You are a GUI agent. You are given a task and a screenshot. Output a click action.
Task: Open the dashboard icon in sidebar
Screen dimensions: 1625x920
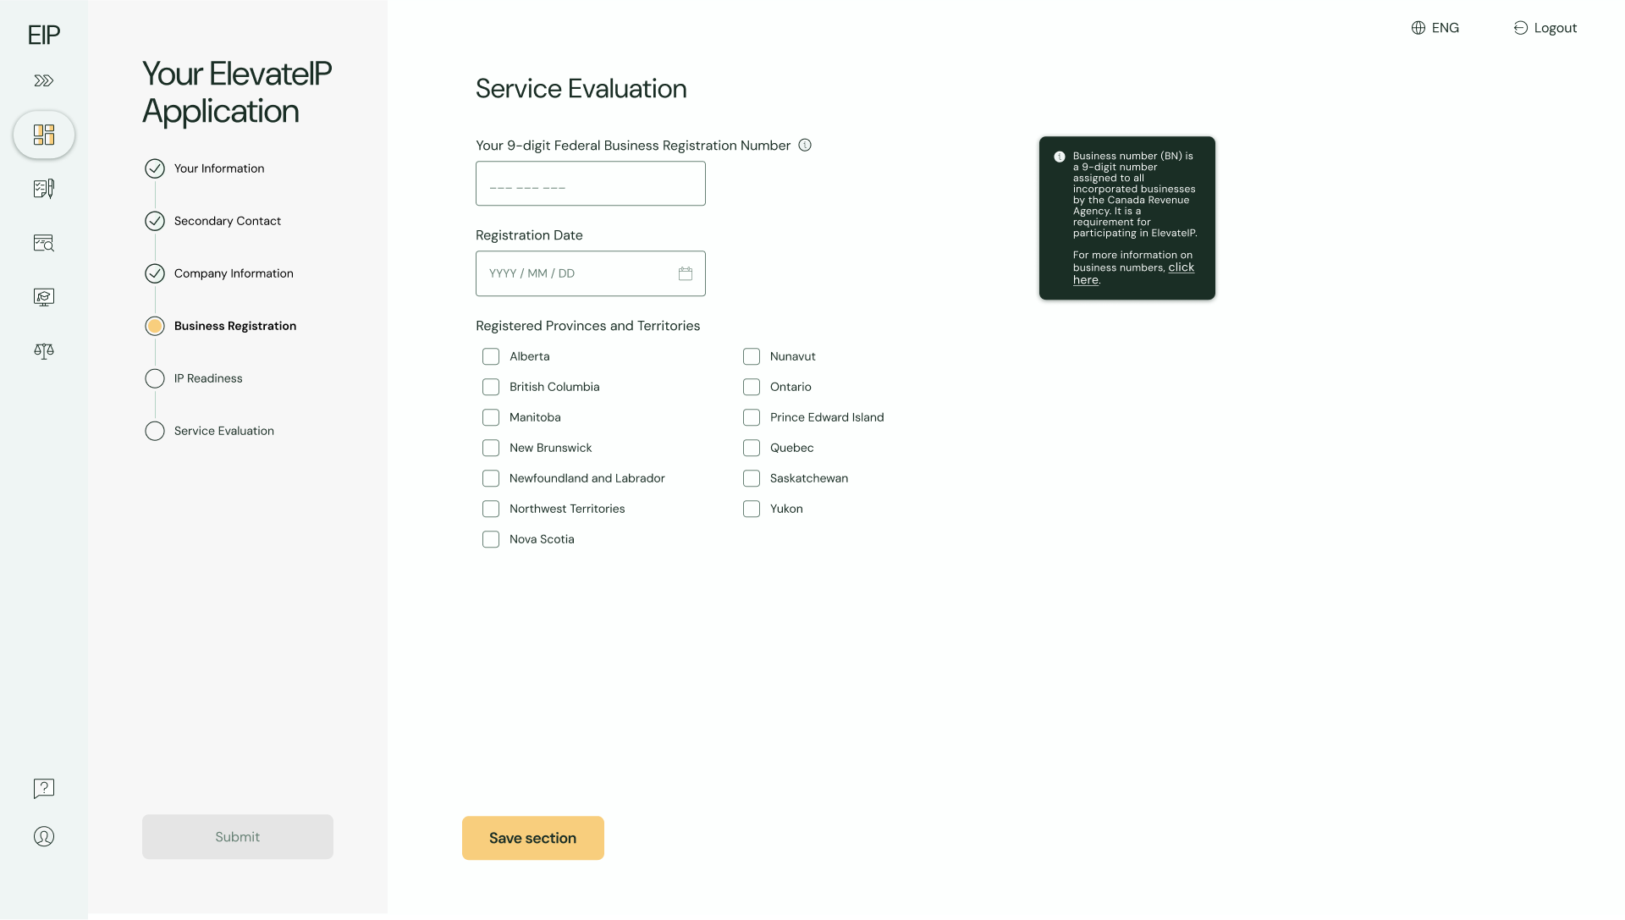pyautogui.click(x=44, y=135)
